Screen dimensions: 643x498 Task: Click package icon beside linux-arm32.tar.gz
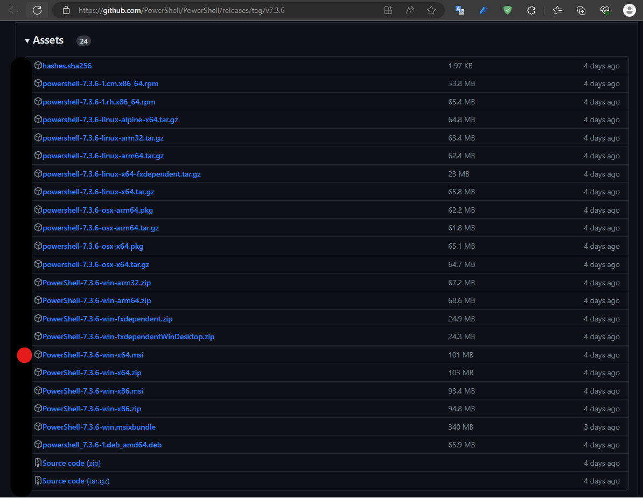click(38, 137)
